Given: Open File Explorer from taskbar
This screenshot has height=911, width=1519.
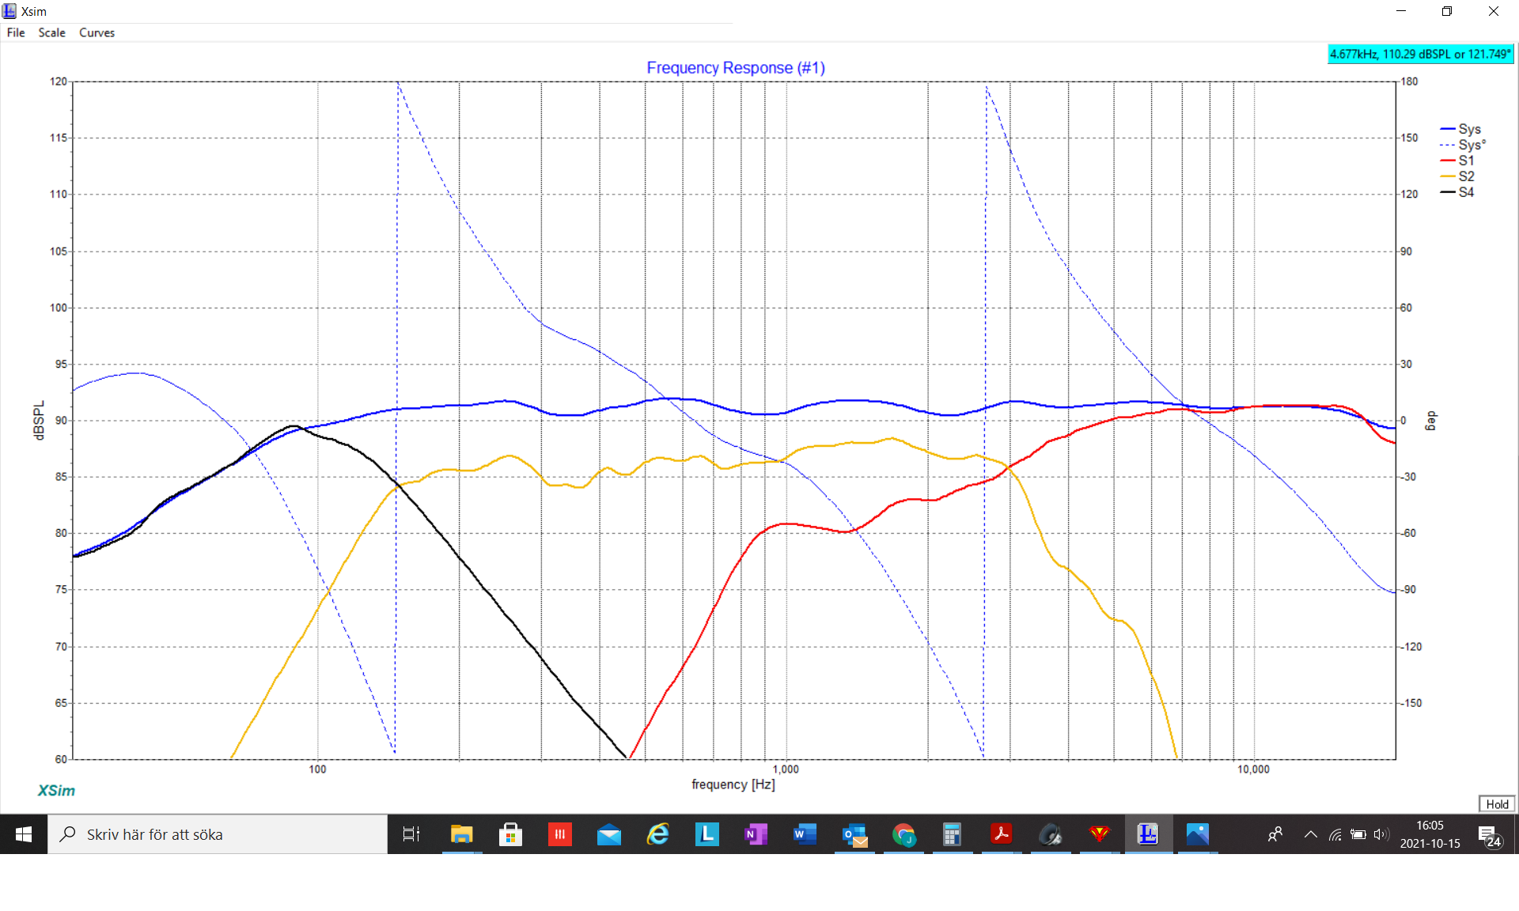Looking at the screenshot, I should (x=461, y=834).
